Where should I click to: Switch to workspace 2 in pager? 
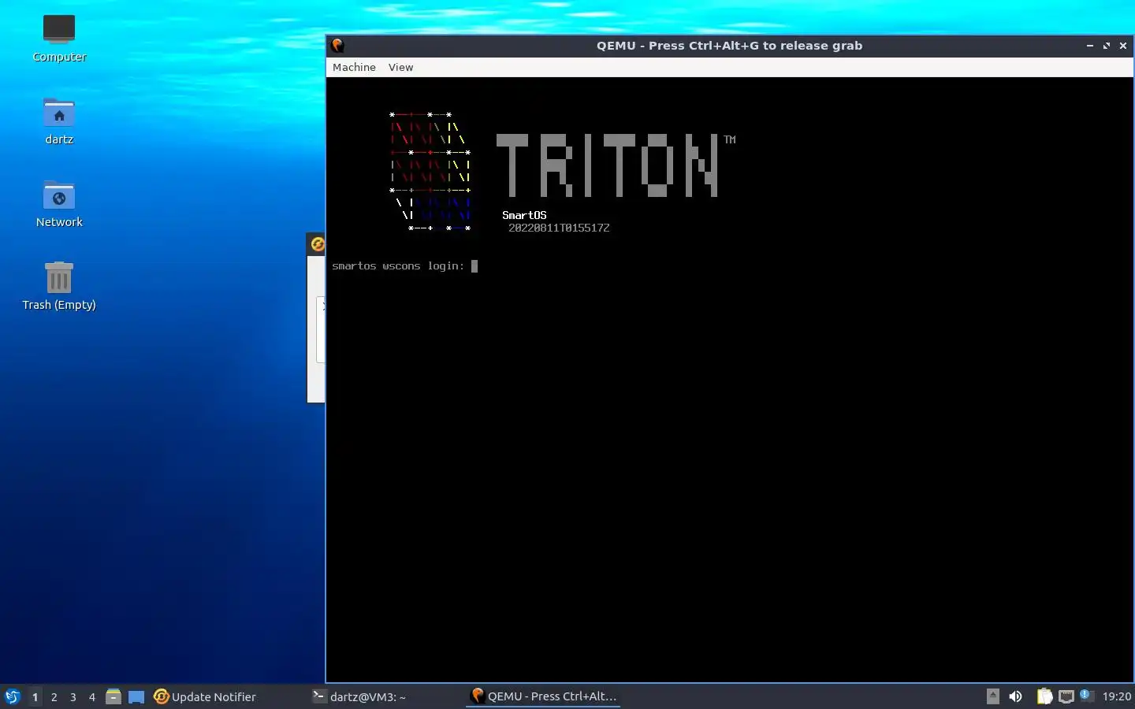coord(54,696)
